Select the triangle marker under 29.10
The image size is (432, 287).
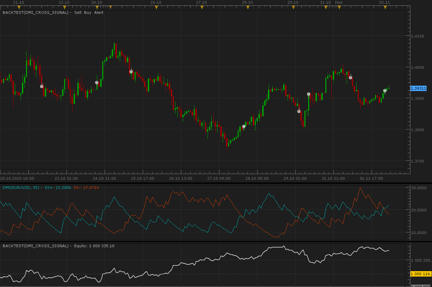[x=293, y=7]
